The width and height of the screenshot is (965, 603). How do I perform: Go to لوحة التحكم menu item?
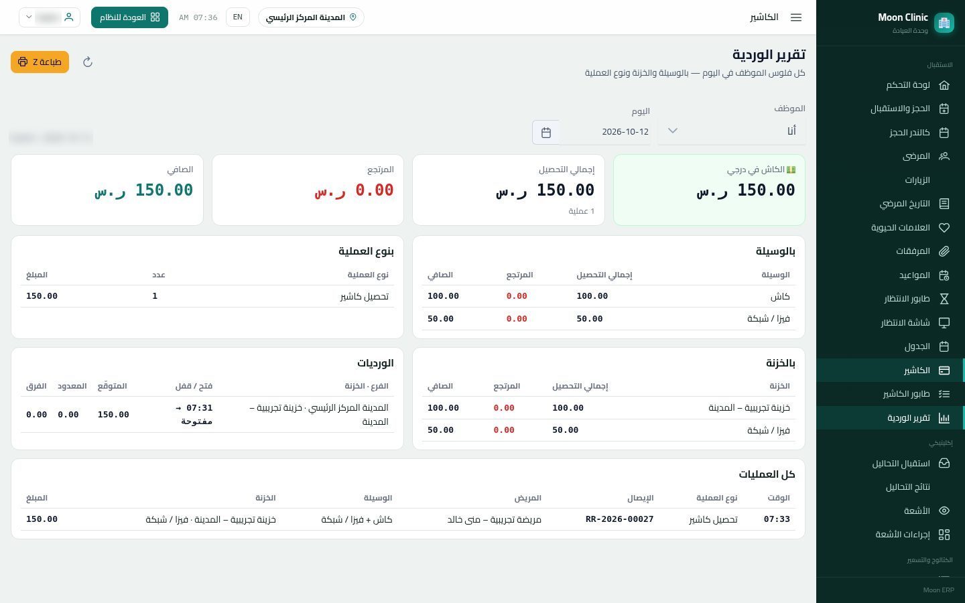(891, 85)
